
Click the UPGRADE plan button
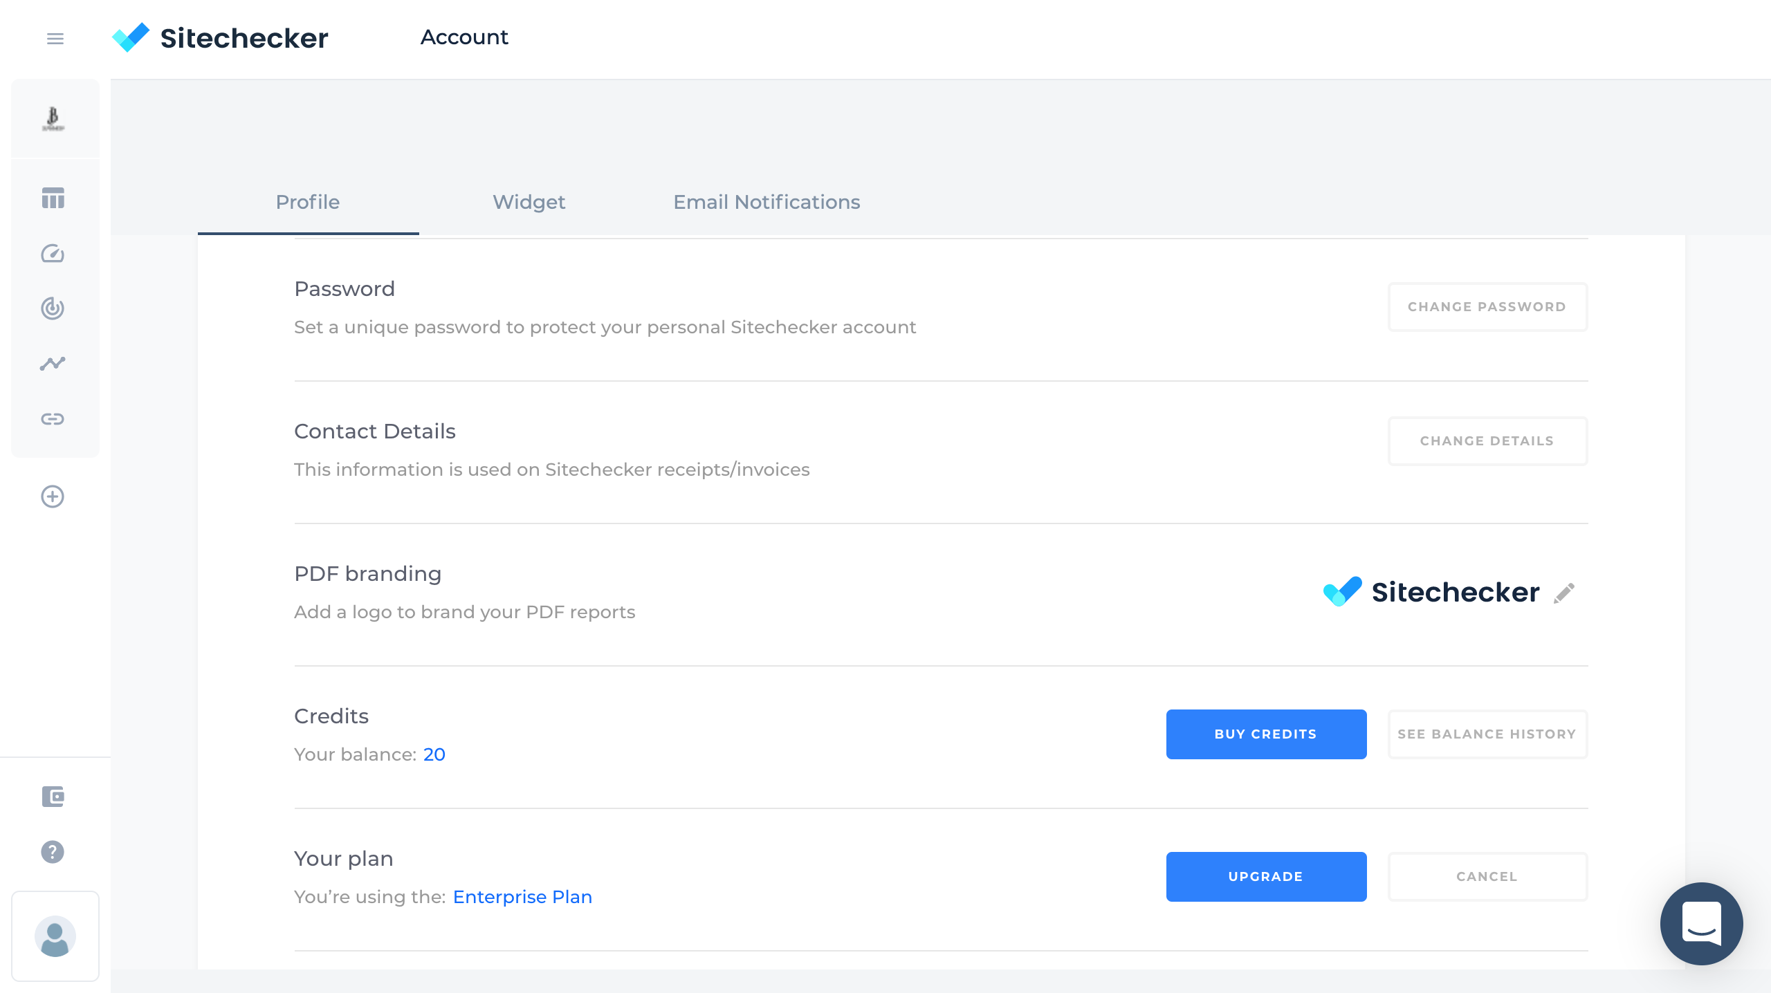[x=1265, y=876]
